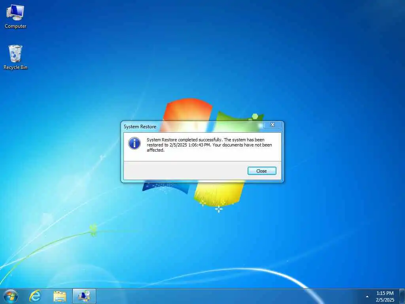Click the System Restore dialog title text
405x304 pixels.
point(140,127)
